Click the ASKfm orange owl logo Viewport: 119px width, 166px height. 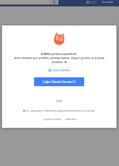click(x=59, y=39)
